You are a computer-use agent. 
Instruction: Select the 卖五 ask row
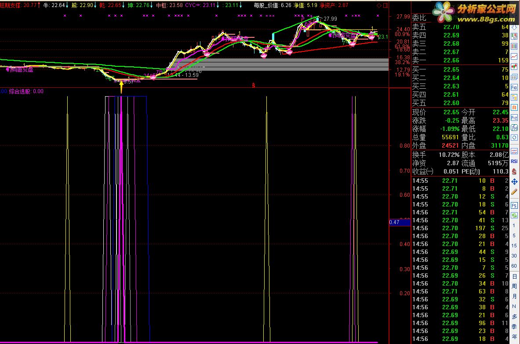[460, 27]
